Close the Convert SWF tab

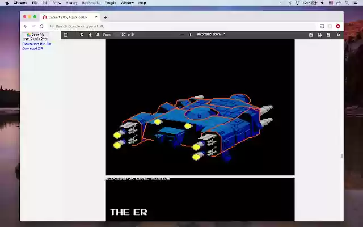click(x=96, y=18)
